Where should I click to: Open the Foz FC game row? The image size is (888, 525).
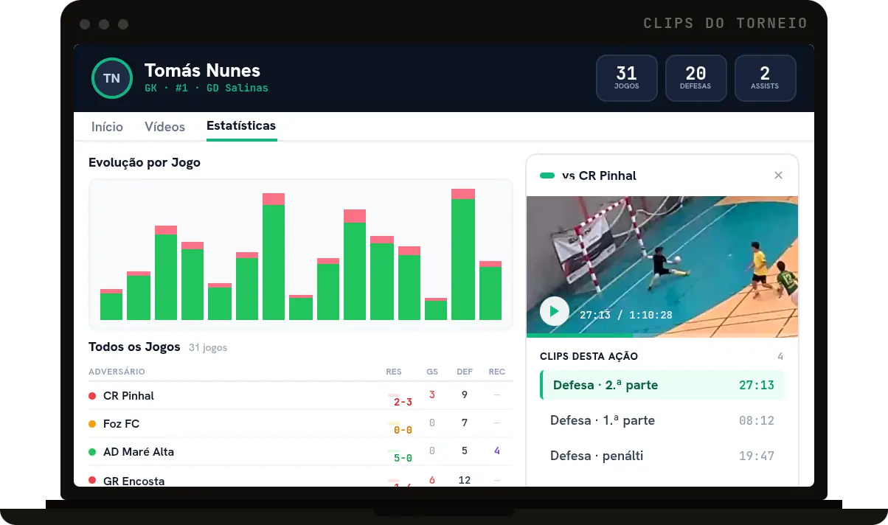click(300, 424)
